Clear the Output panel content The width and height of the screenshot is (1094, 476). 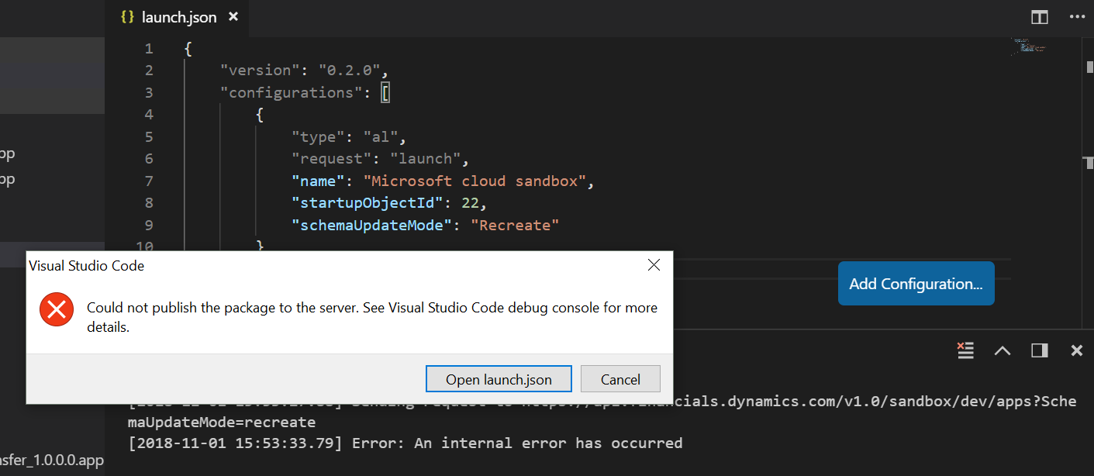click(x=965, y=350)
